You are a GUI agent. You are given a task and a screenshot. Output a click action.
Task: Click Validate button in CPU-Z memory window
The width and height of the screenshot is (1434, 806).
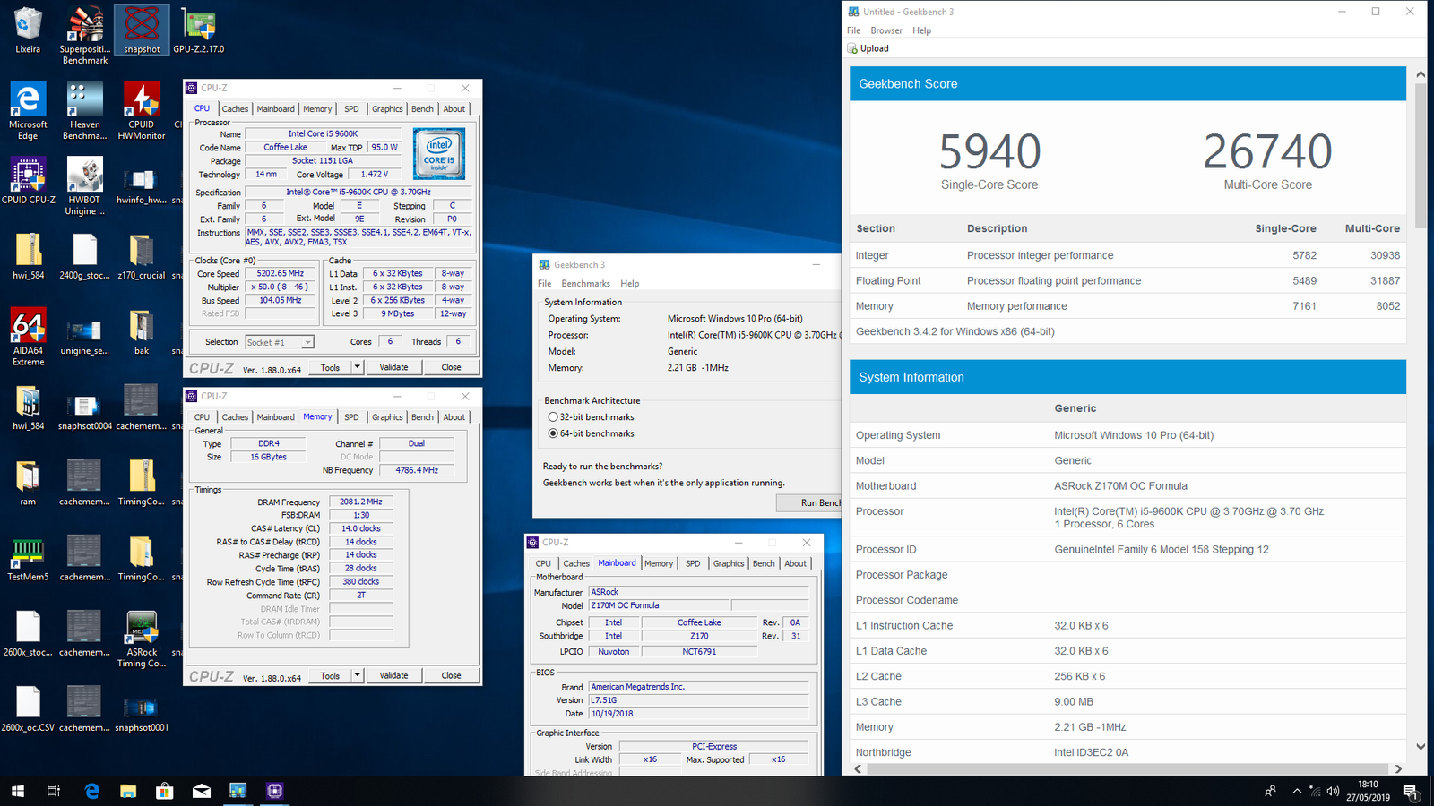click(x=393, y=675)
